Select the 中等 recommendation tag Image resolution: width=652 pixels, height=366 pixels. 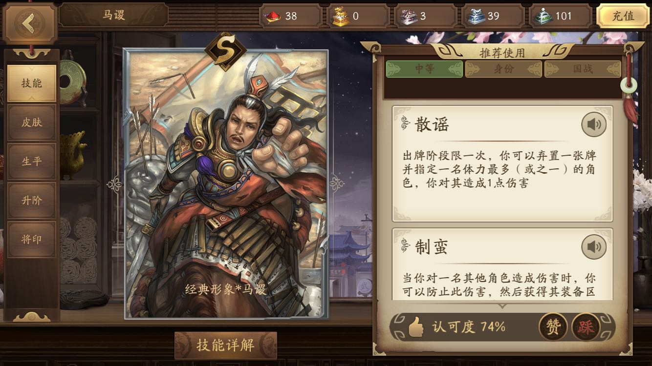pyautogui.click(x=424, y=69)
